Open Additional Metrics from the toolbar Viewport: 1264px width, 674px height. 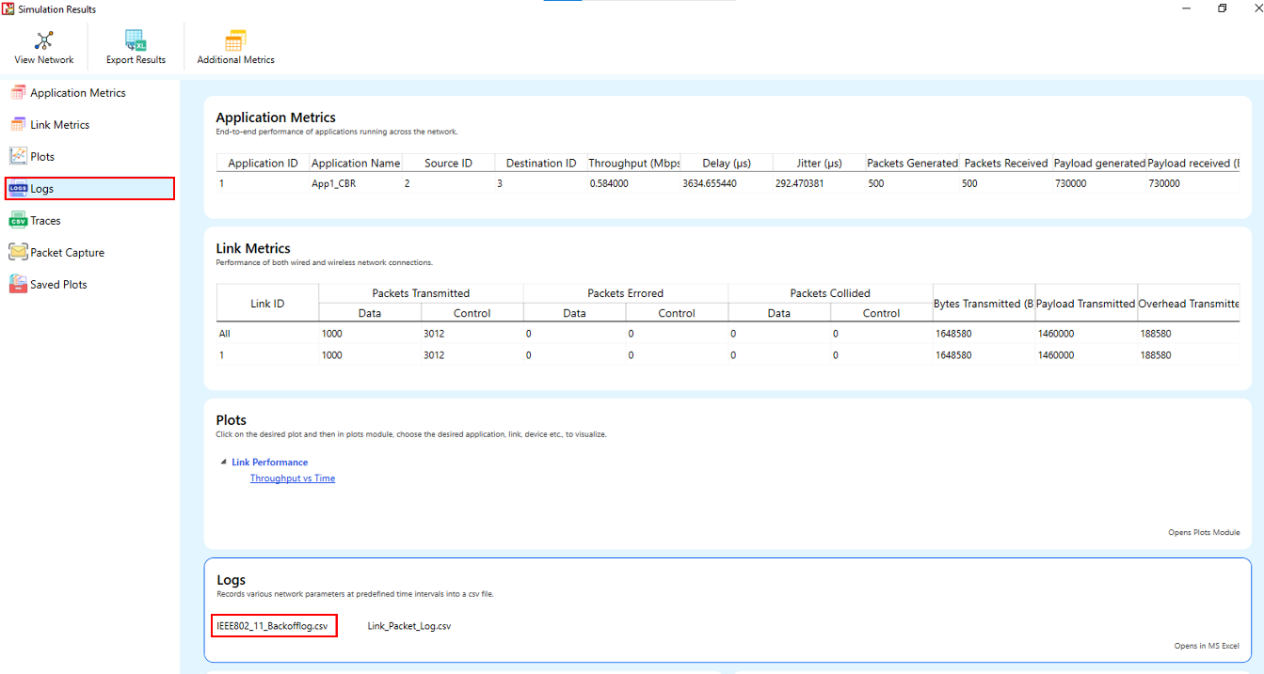pos(235,40)
